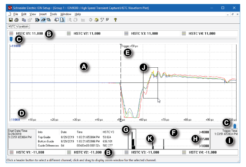Open the Insert menu
Screen dimensions: 246x167
tap(42, 14)
